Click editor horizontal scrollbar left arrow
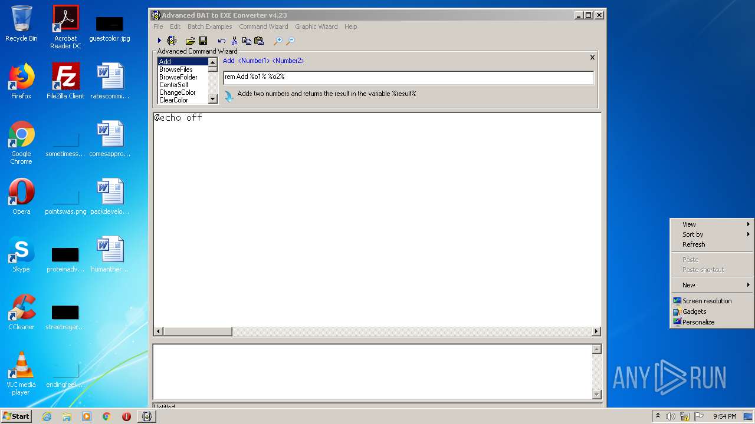The height and width of the screenshot is (424, 755). click(158, 332)
